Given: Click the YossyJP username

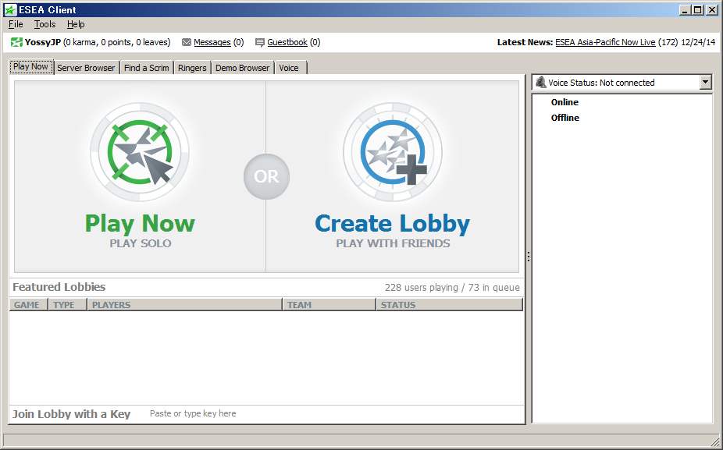Looking at the screenshot, I should click(x=43, y=42).
